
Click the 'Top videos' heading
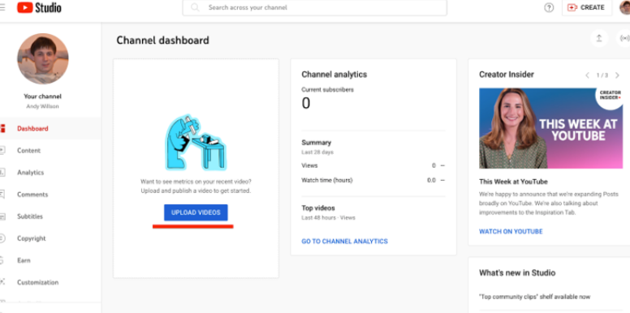tap(317, 208)
